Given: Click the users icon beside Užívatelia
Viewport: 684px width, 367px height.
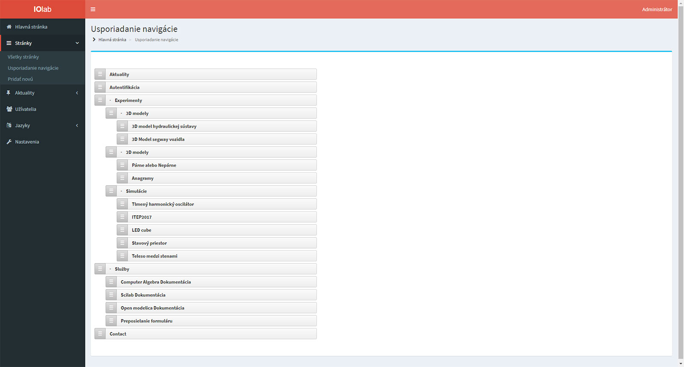Looking at the screenshot, I should point(9,109).
